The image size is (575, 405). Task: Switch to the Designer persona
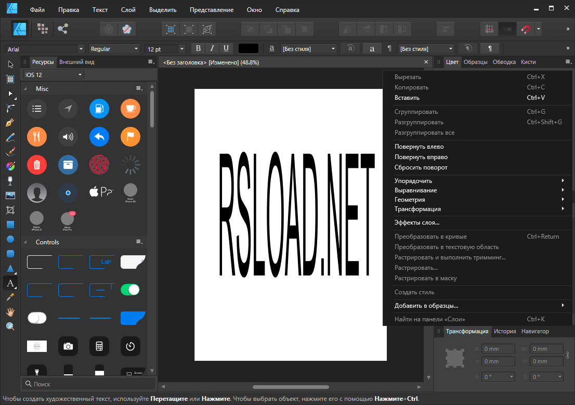tap(19, 29)
